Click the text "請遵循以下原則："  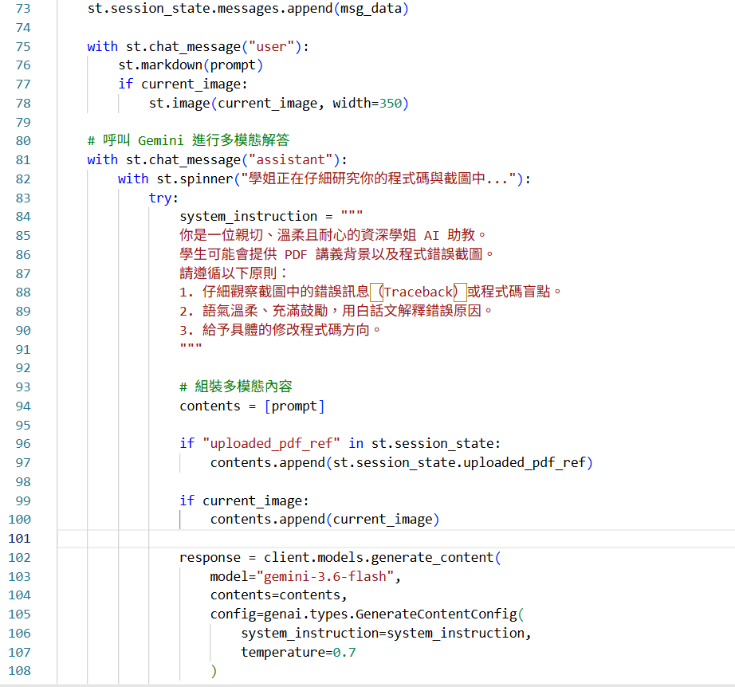tap(234, 273)
